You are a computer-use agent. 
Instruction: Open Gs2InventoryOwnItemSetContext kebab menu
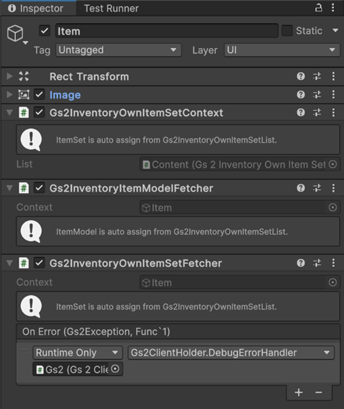click(333, 112)
